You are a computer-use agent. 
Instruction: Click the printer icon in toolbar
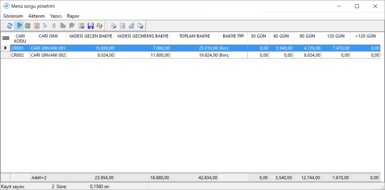pos(114,26)
